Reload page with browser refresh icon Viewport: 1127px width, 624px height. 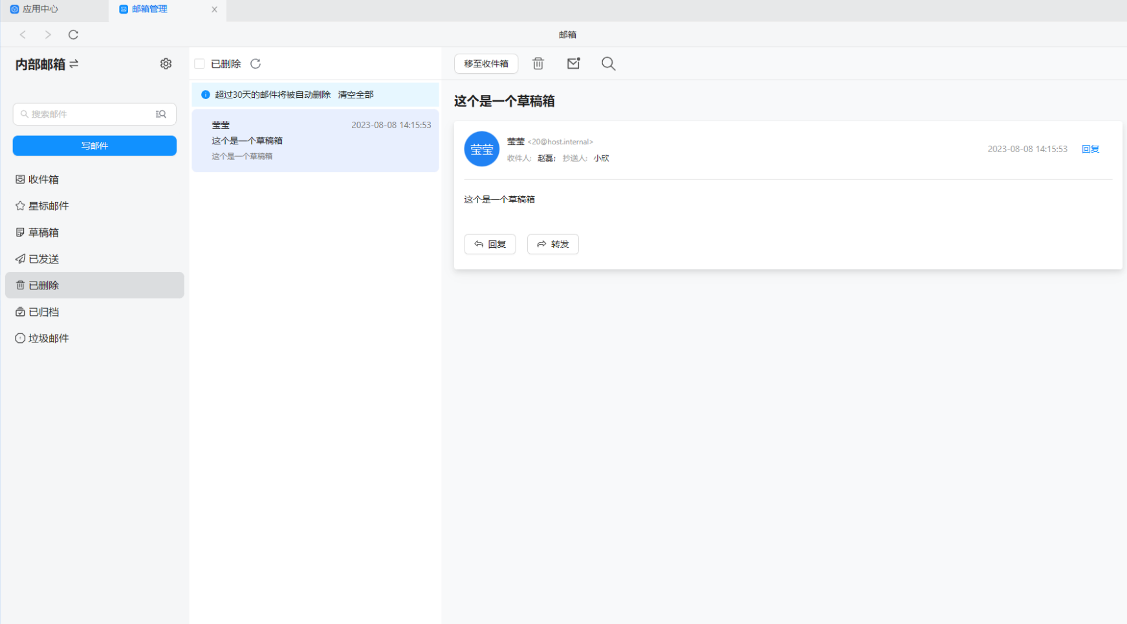click(73, 35)
